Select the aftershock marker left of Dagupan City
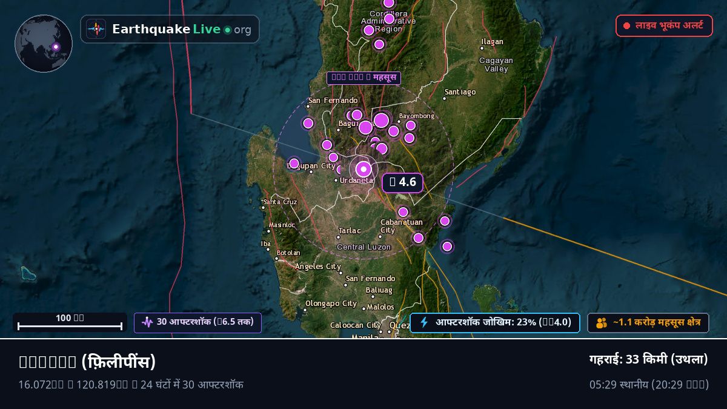This screenshot has width=727, height=409. point(294,163)
